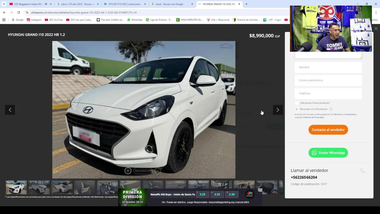Select the second car thumbnail
Screen dimensions: 380x214
pos(39,187)
